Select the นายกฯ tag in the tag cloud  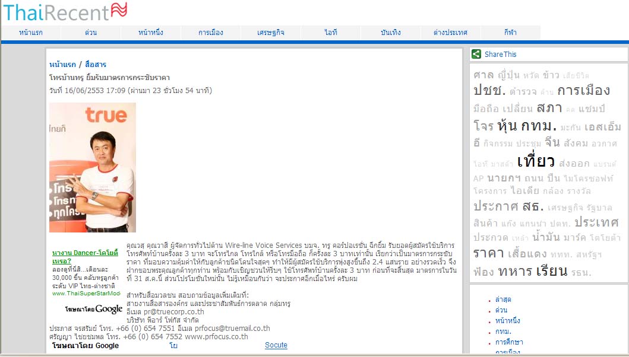point(504,178)
